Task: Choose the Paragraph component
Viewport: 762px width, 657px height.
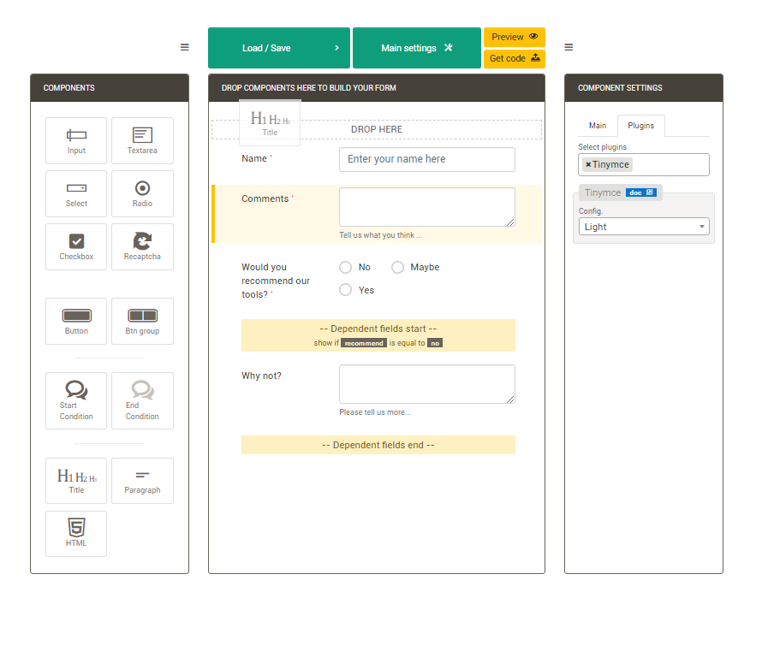Action: pos(142,481)
